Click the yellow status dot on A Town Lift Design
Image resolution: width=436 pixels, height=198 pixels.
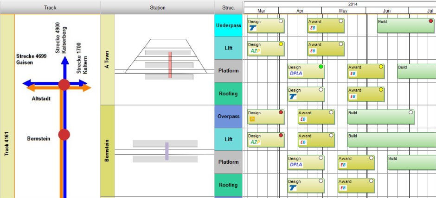pos(281,44)
